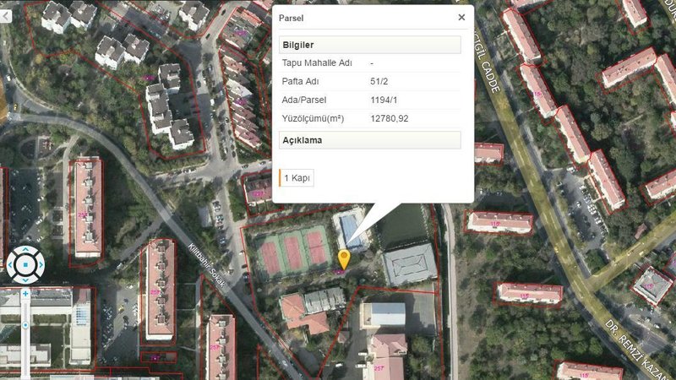
Task: Click the Yüzölçümü value 12780,92
Action: coord(390,118)
